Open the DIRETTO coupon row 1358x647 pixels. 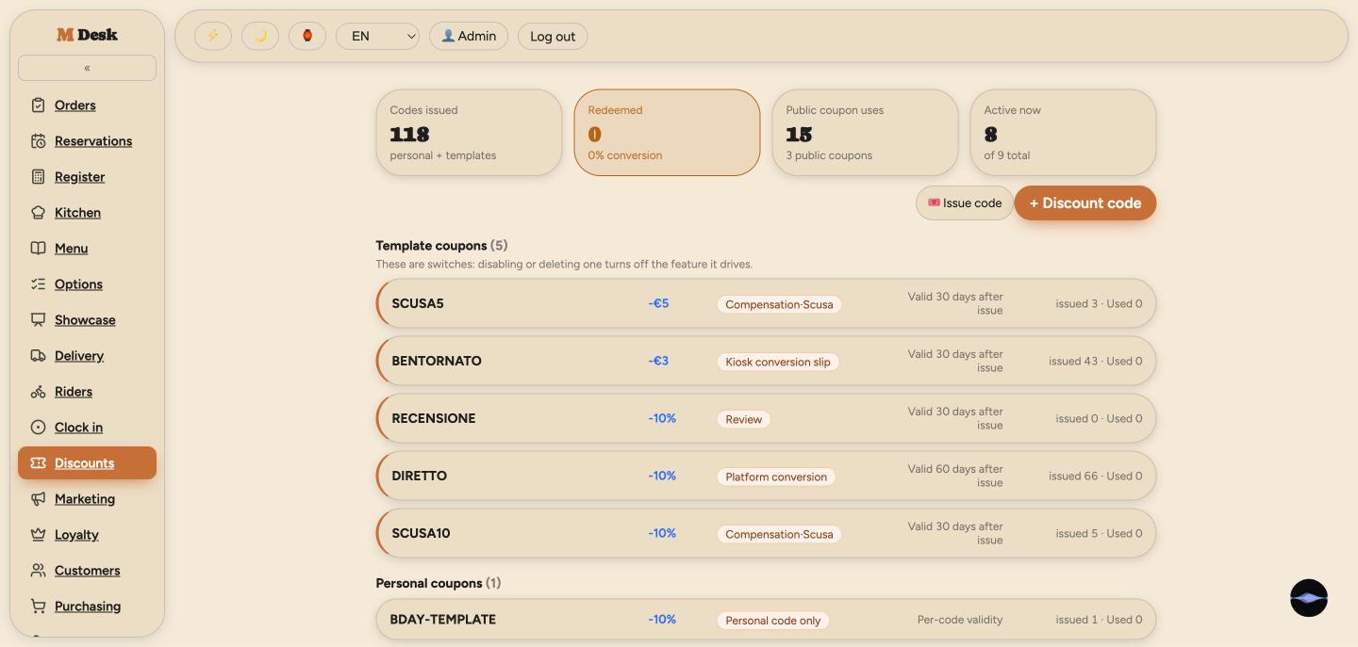click(766, 476)
